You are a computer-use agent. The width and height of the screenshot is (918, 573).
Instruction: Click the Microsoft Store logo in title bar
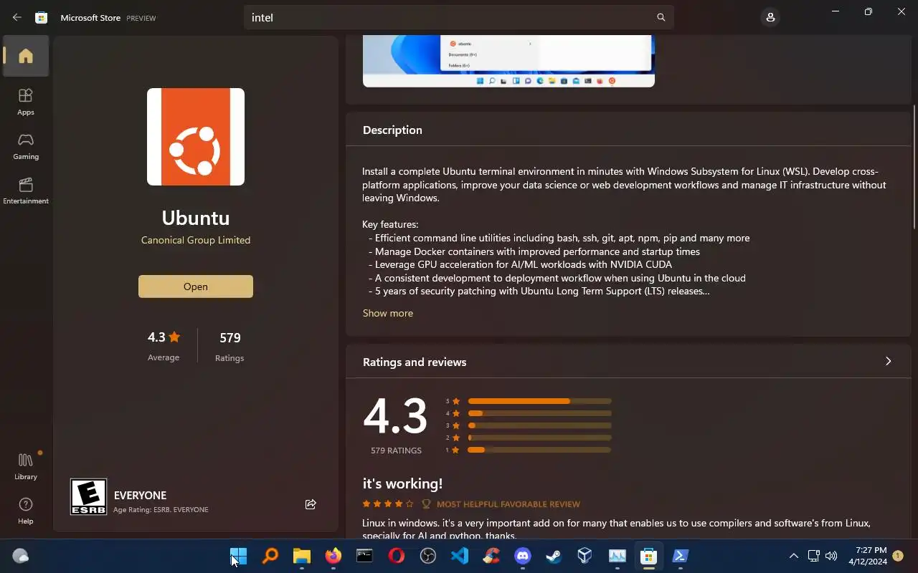tap(42, 17)
